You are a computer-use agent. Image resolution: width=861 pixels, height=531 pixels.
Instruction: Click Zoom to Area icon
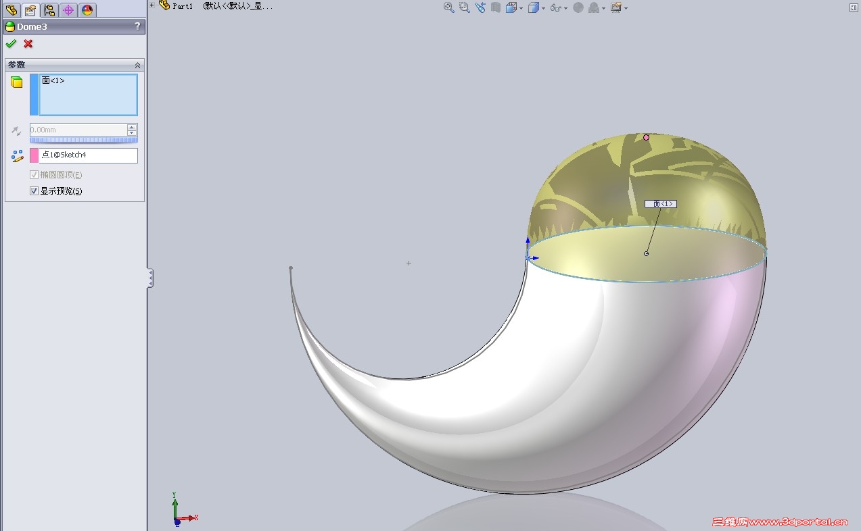click(x=465, y=7)
